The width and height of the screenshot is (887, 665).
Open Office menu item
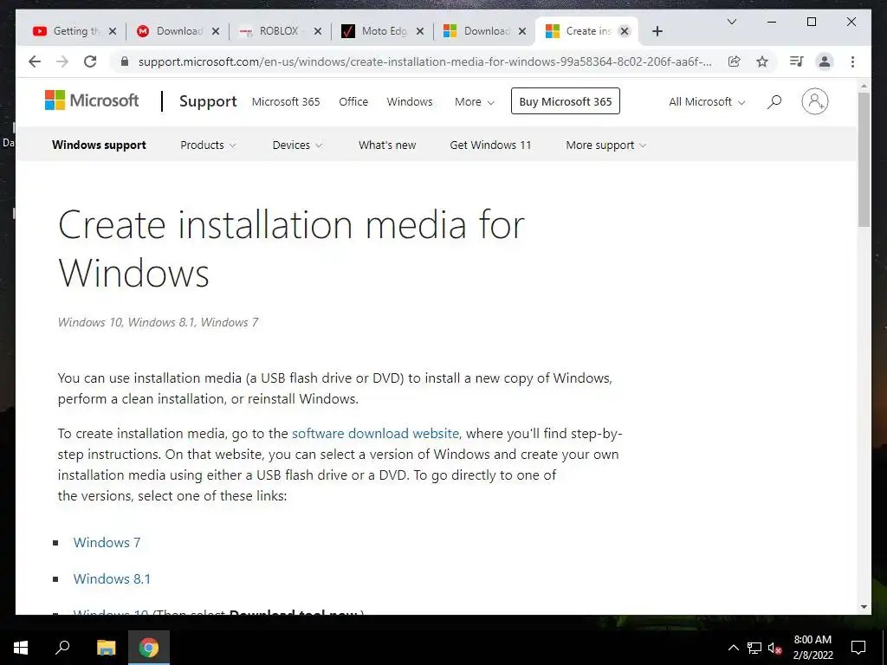[353, 102]
